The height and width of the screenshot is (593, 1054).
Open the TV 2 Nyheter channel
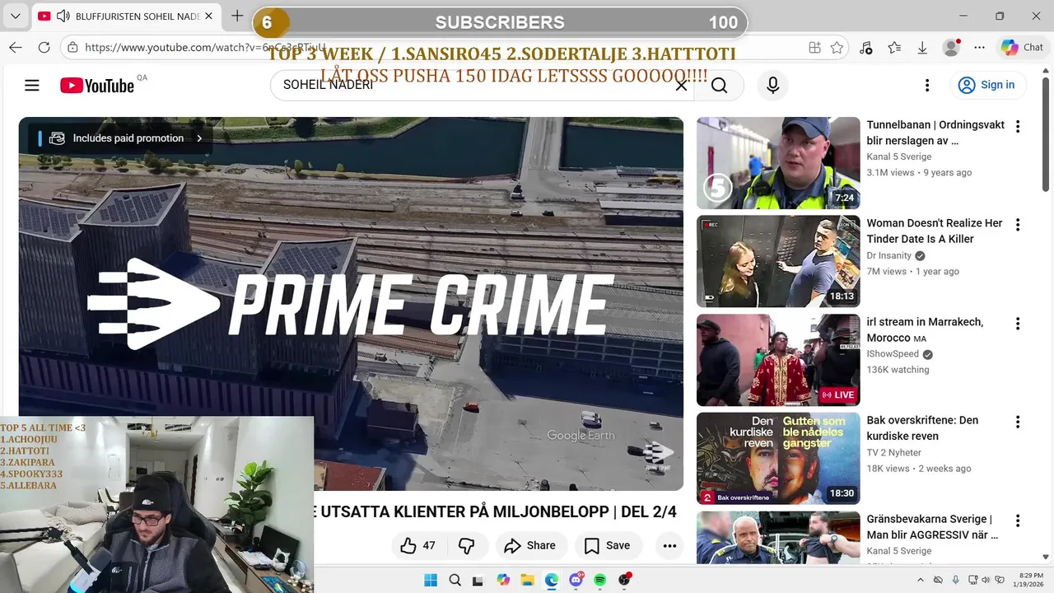(893, 452)
